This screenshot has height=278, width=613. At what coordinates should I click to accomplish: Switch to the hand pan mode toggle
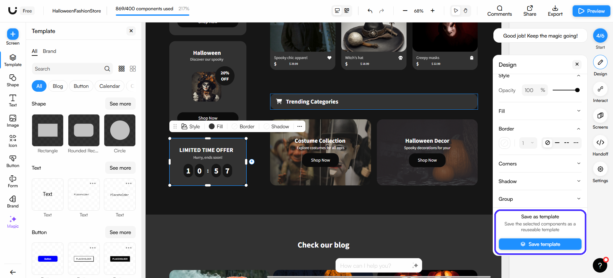tap(465, 11)
